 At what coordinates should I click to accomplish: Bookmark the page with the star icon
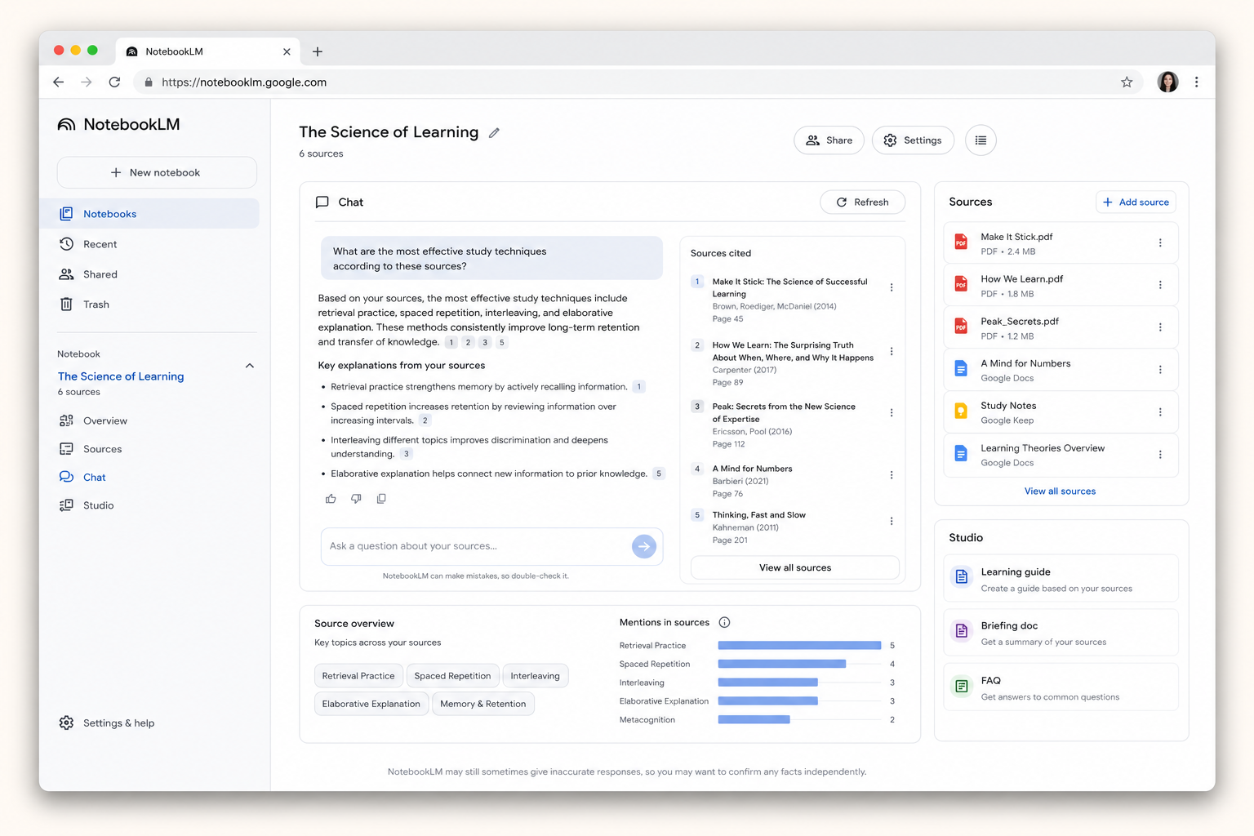click(1127, 82)
